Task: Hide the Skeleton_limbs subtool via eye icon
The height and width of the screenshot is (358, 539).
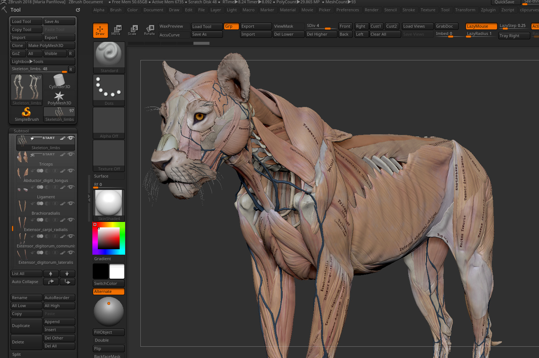Action: coord(71,138)
